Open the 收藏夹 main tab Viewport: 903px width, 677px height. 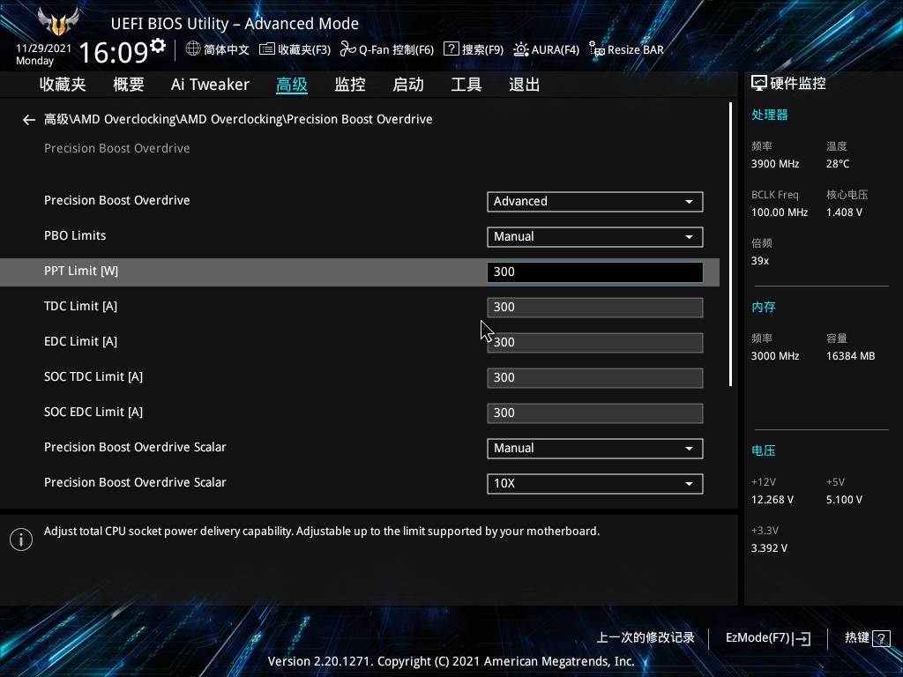(x=63, y=85)
